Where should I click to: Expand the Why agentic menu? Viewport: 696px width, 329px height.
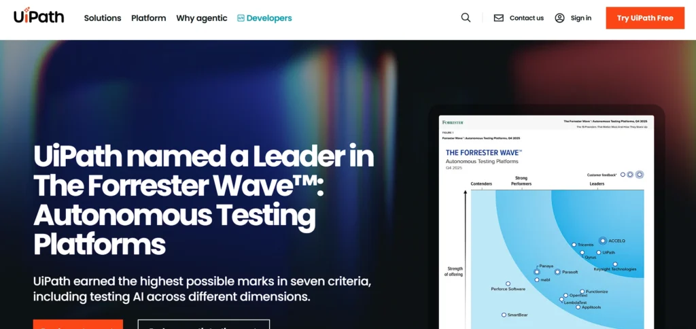(x=202, y=18)
